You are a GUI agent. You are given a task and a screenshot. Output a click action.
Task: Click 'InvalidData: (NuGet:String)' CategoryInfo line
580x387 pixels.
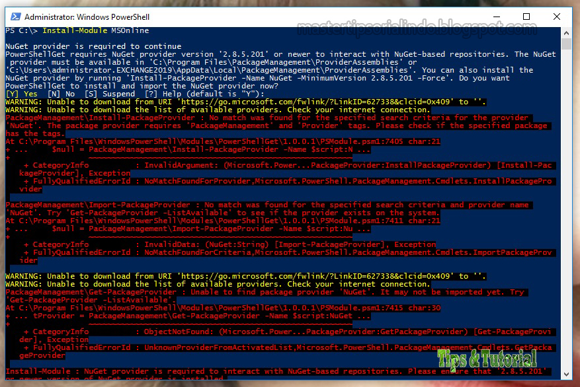click(x=229, y=244)
